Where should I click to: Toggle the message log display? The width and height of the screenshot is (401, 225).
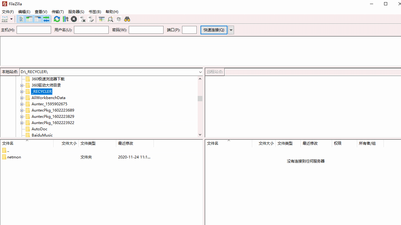click(x=21, y=19)
